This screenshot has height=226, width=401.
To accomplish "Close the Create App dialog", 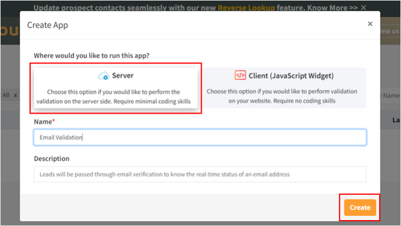I will point(370,24).
